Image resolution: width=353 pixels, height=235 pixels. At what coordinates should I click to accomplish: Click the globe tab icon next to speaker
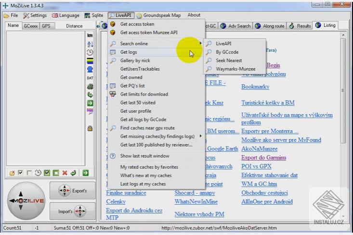pos(104,26)
